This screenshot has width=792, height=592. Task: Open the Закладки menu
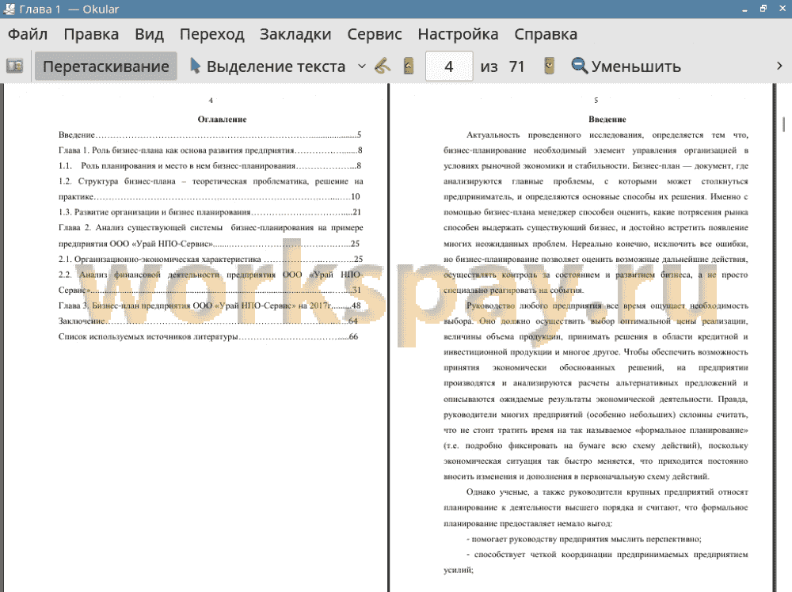(x=295, y=34)
